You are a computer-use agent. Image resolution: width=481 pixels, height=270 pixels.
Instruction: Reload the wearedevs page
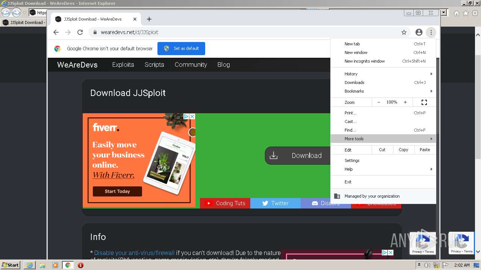[x=80, y=32]
